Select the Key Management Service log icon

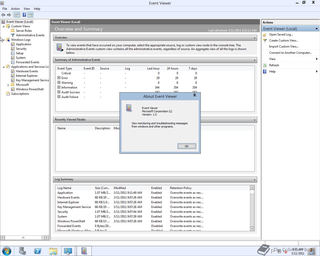point(13,80)
